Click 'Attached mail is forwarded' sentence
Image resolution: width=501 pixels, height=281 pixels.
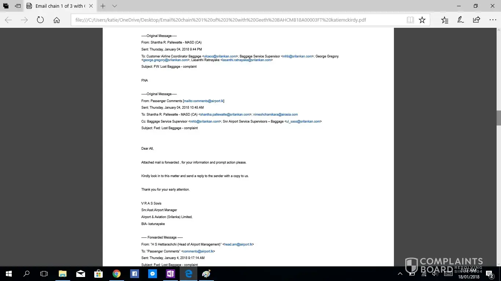194,162
